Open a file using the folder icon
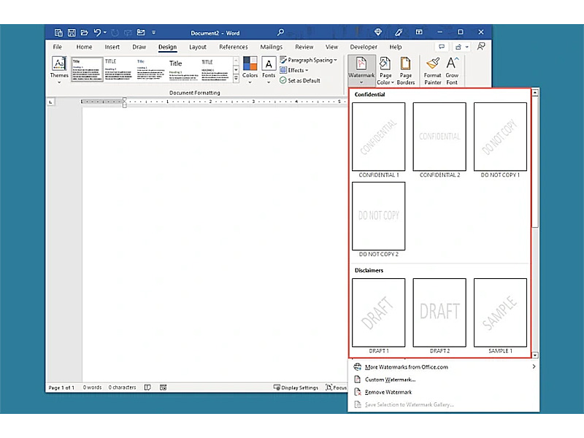This screenshot has width=584, height=438. [84, 33]
